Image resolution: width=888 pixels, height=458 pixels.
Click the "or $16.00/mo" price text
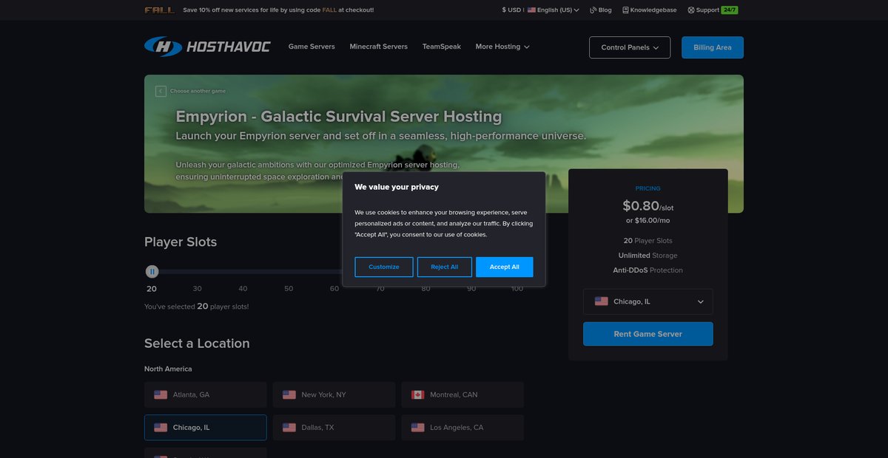(648, 220)
